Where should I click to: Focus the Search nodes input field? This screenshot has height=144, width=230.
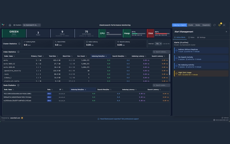(x=161, y=85)
